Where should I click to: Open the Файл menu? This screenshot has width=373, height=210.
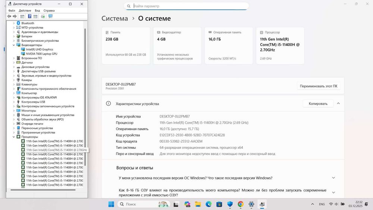[12, 10]
